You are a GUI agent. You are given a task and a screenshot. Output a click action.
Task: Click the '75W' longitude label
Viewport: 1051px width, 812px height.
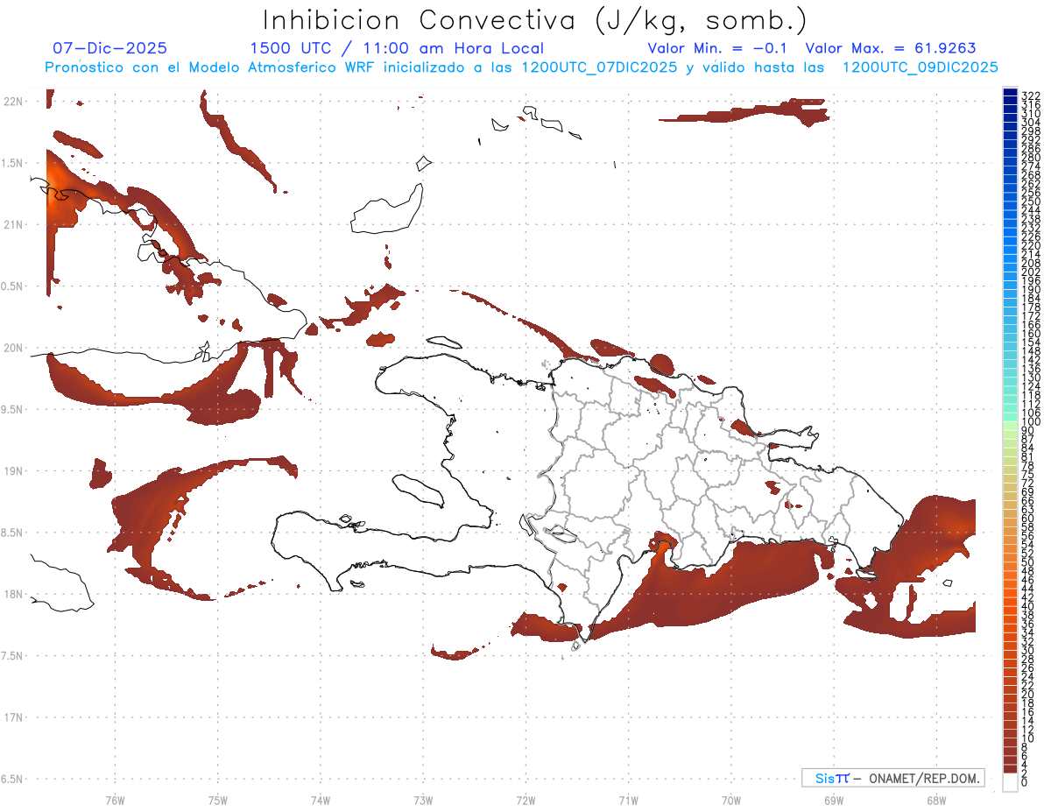pyautogui.click(x=217, y=800)
